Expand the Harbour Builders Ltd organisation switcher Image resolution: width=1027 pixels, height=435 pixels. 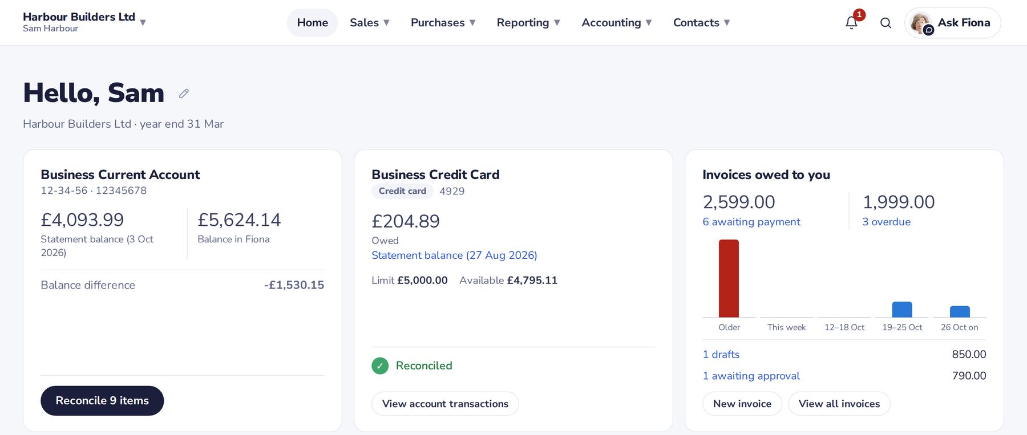(x=84, y=22)
